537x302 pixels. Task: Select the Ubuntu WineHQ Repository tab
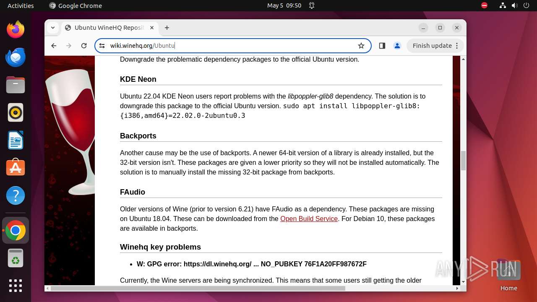click(109, 28)
